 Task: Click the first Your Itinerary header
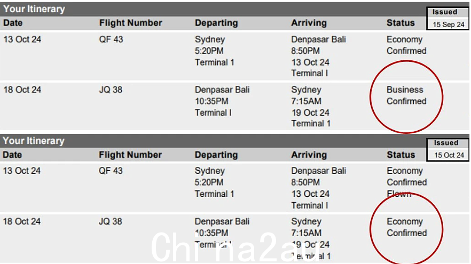[x=34, y=9]
